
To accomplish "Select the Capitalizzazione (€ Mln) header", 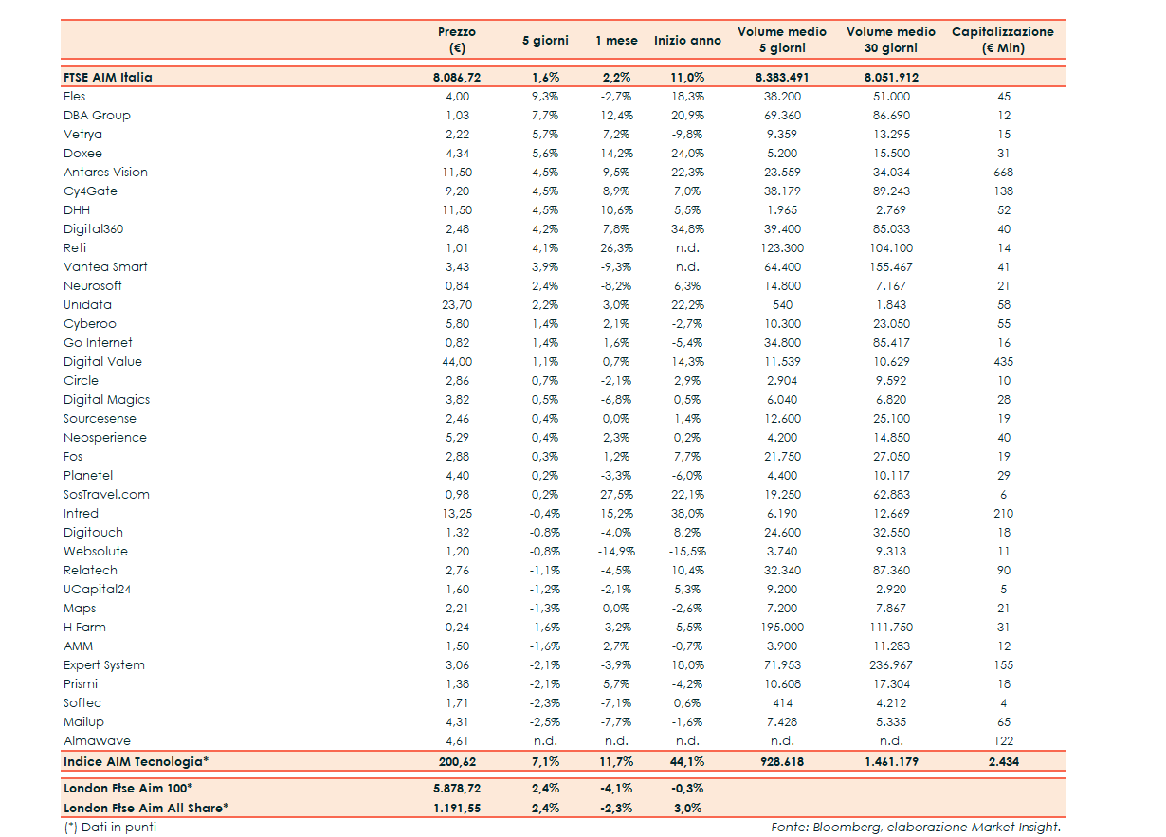I will tap(1003, 40).
